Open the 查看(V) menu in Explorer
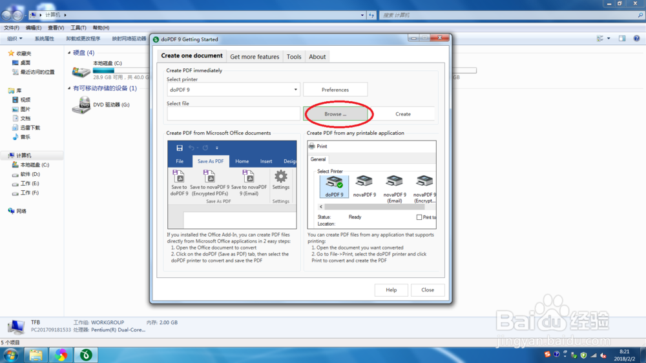Screen dimensions: 646x363 point(56,28)
